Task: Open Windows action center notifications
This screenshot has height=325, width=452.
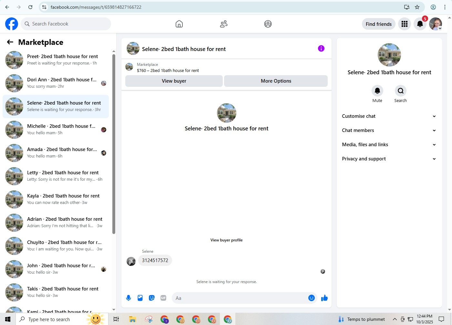Action: tap(441, 319)
